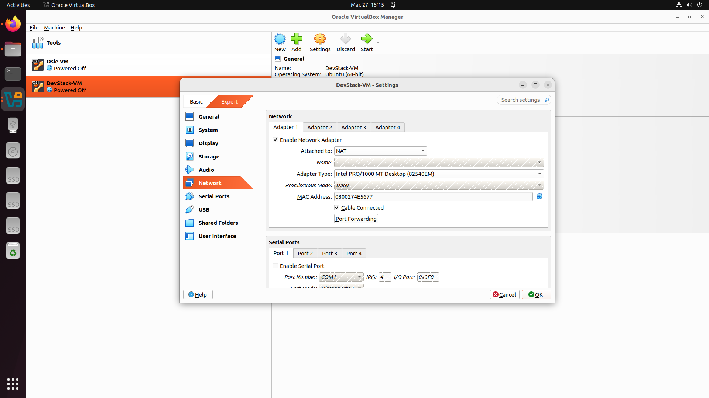Open the System settings category
Screen dimensions: 709x398
click(x=218, y=130)
